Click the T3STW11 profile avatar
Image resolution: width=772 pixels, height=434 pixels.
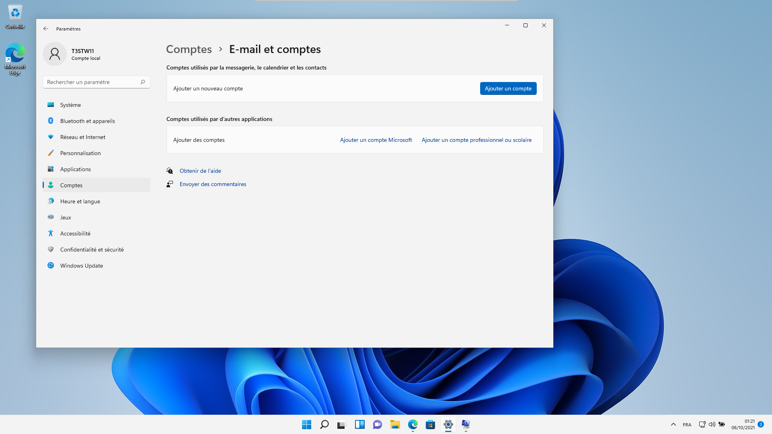[x=55, y=54]
